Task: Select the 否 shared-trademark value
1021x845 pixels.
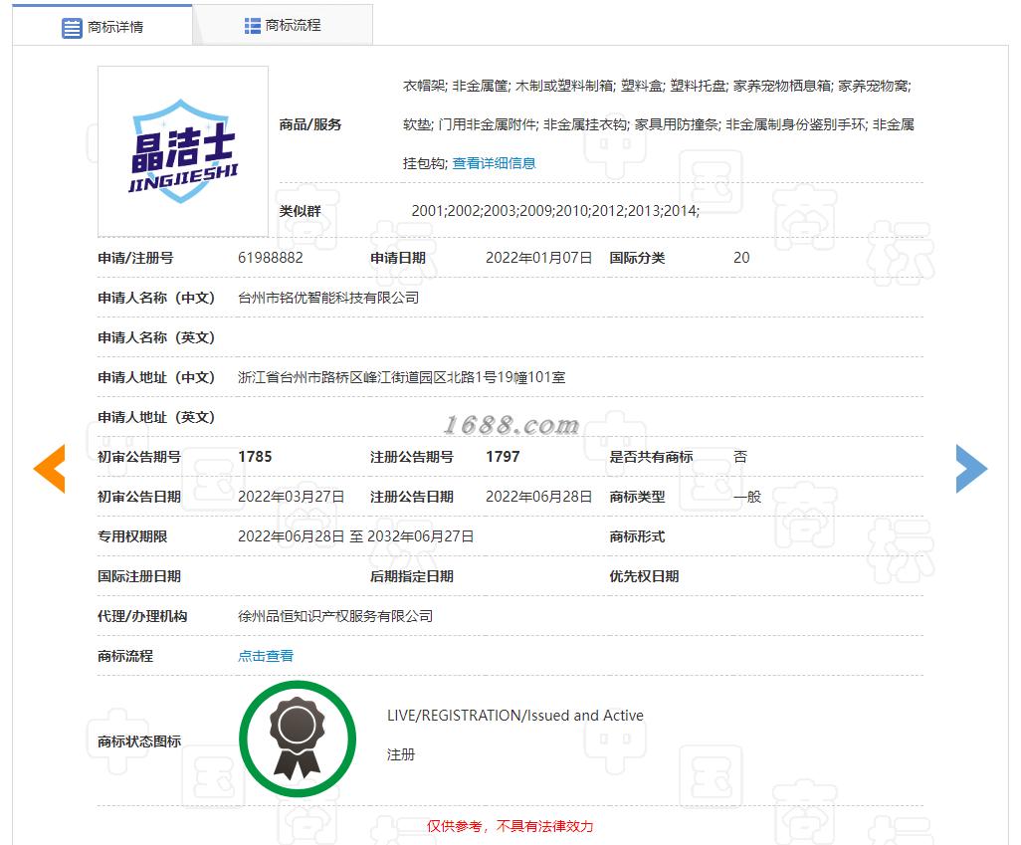Action: point(740,457)
